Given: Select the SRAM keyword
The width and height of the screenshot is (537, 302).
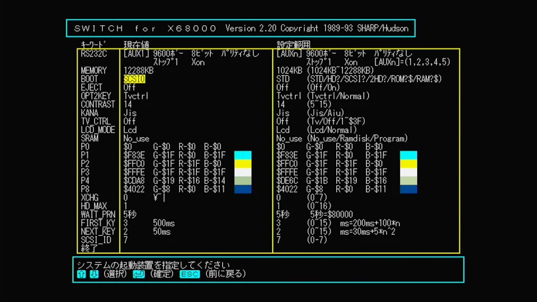Looking at the screenshot, I should (89, 138).
